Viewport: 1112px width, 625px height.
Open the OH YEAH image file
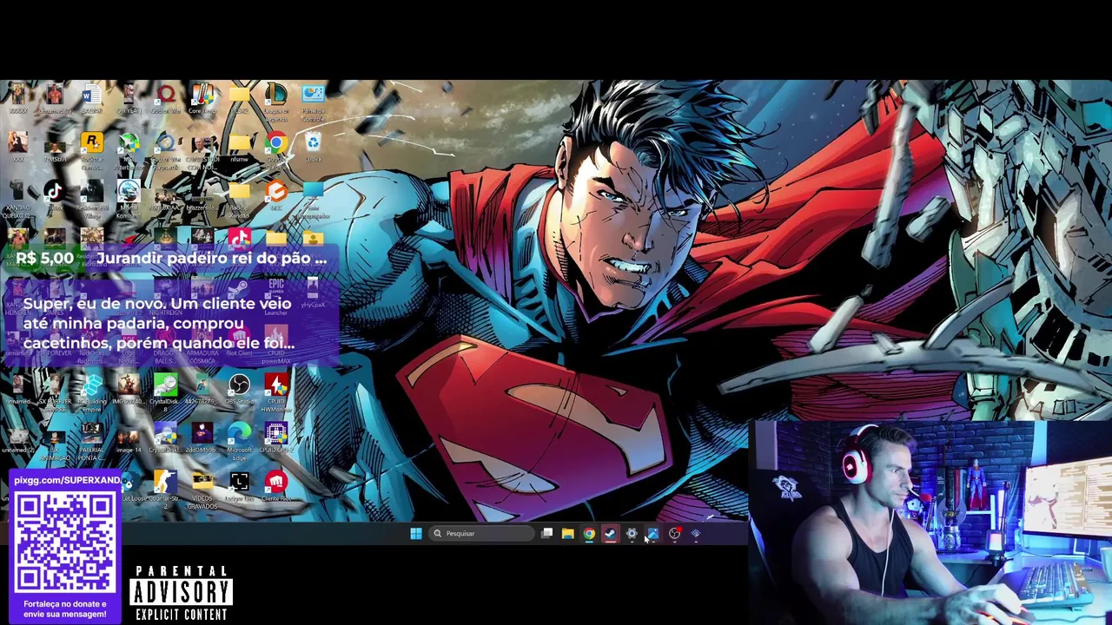click(x=129, y=99)
